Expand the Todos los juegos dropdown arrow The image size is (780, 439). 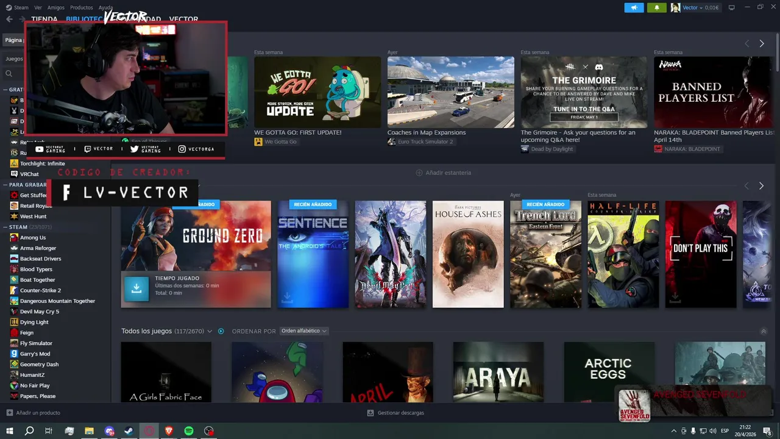tap(210, 331)
